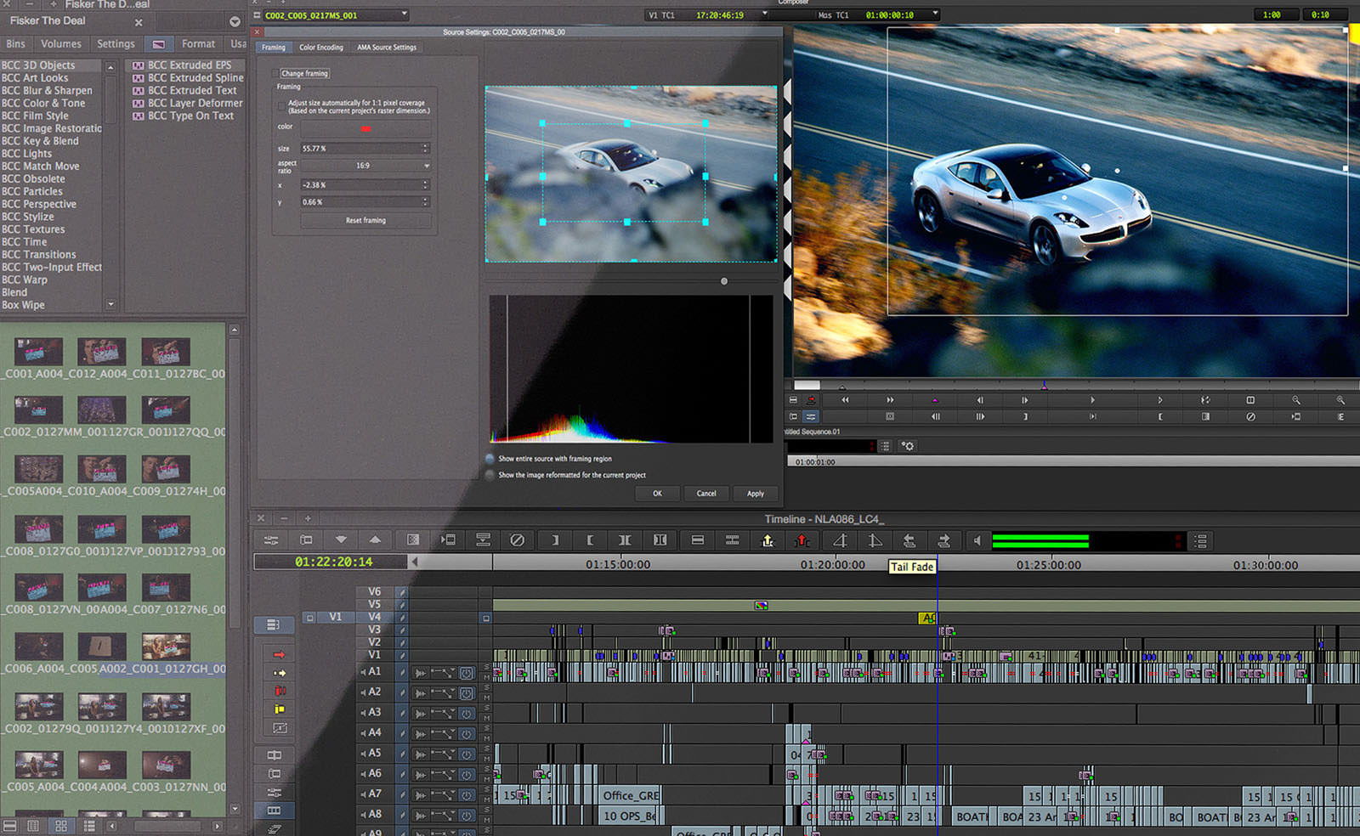The width and height of the screenshot is (1360, 836).
Task: Click the speaker icon beside the green audio meter
Action: [977, 540]
